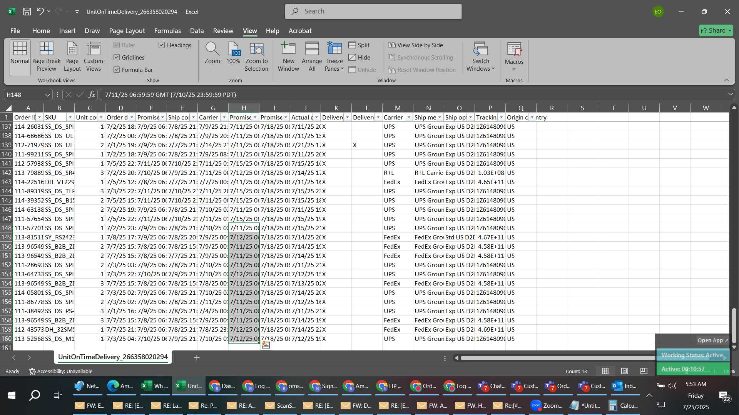Image resolution: width=739 pixels, height=415 pixels.
Task: Open SKU column filter dropdown
Action: 70,117
